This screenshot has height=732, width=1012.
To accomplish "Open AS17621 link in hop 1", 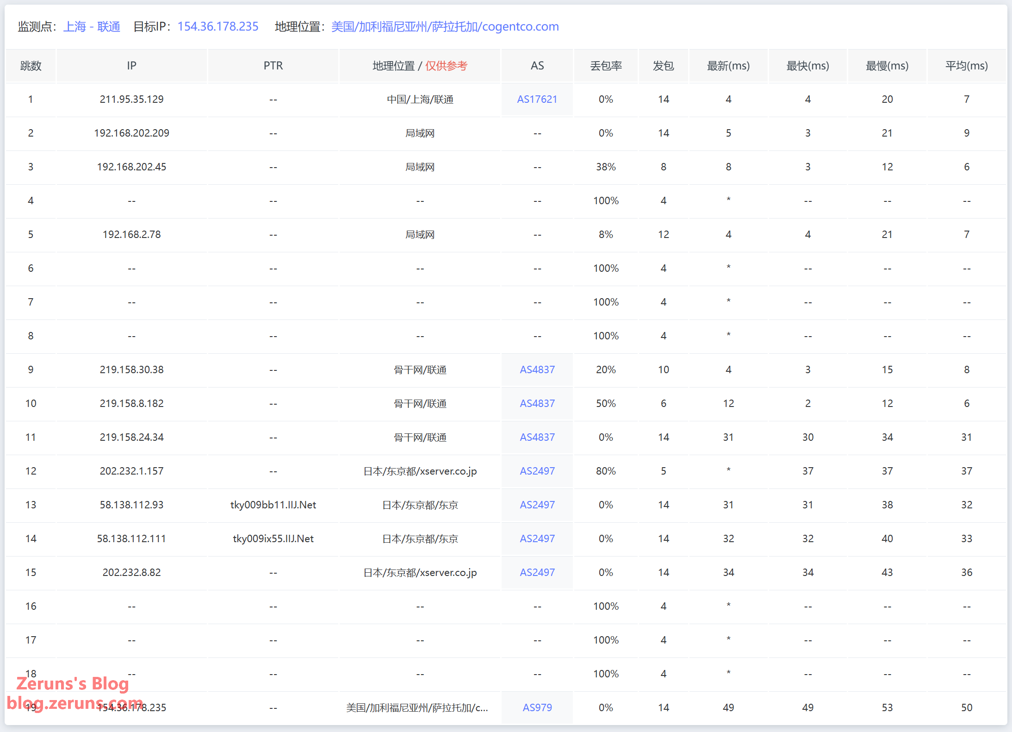I will click(x=537, y=99).
